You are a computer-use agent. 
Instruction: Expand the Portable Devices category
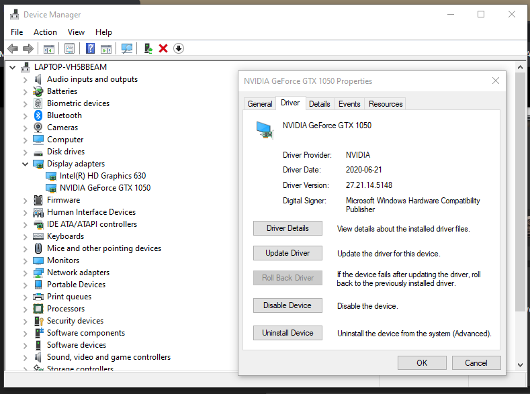click(x=25, y=285)
